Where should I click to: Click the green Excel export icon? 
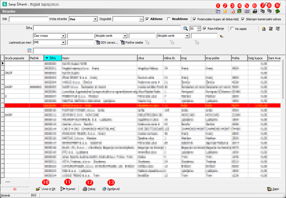click(240, 11)
